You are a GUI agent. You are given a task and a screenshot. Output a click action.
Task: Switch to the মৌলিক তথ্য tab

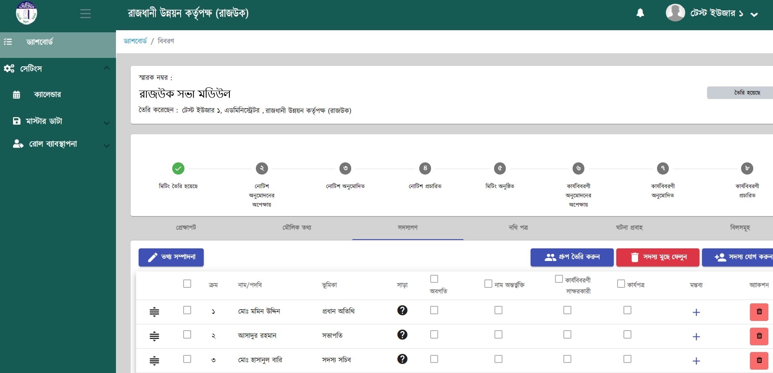pyautogui.click(x=297, y=228)
